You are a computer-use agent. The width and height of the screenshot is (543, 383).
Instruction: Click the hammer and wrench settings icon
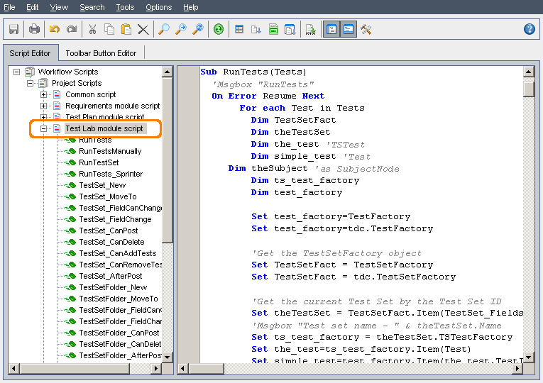(366, 29)
